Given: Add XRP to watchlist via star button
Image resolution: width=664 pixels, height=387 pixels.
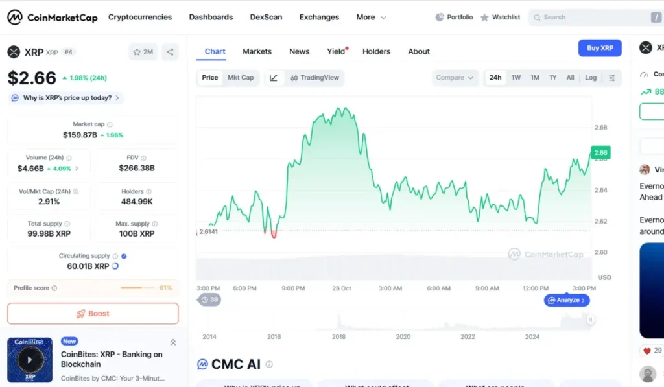Looking at the screenshot, I should tap(143, 52).
